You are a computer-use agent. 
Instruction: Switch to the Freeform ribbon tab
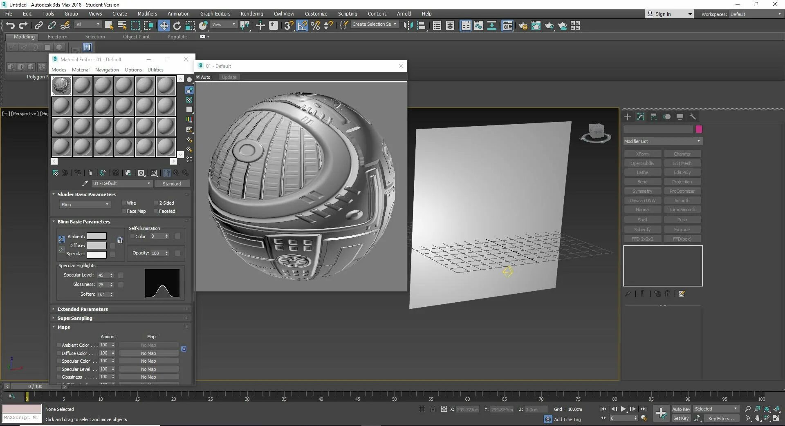[x=57, y=37]
